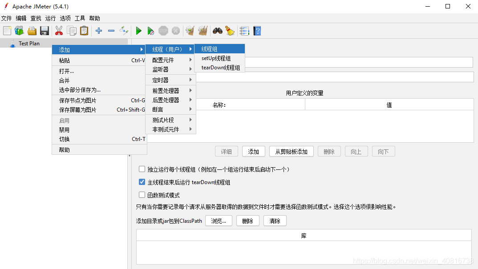Image resolution: width=478 pixels, height=269 pixels.
Task: Choose tearDown线程组 from submenu
Action: (219, 68)
